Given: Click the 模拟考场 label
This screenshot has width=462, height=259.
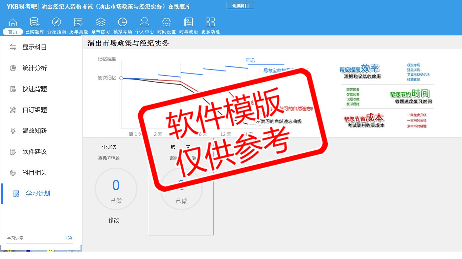Looking at the screenshot, I should [122, 32].
